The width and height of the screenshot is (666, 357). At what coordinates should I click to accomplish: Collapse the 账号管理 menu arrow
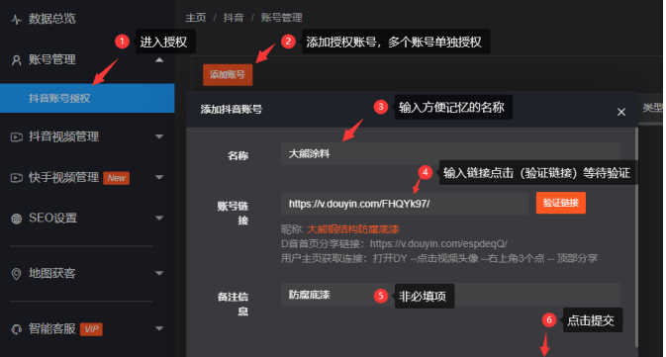[159, 60]
